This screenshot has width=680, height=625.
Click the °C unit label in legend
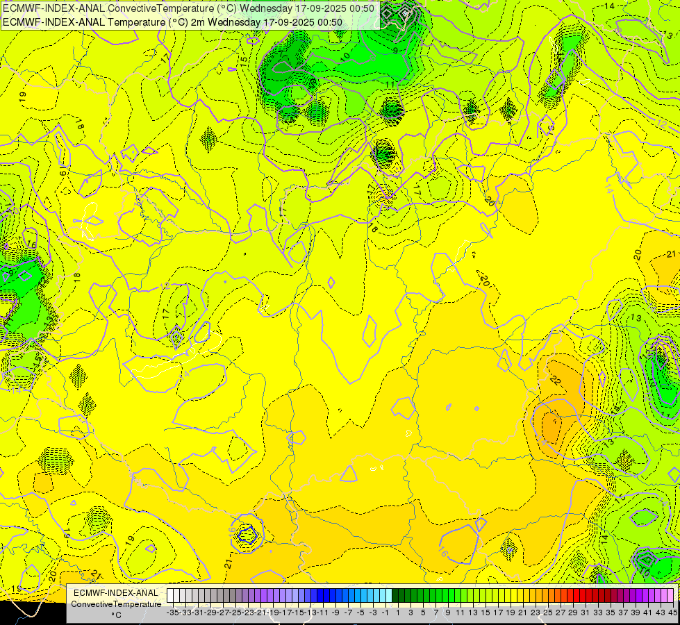[116, 615]
